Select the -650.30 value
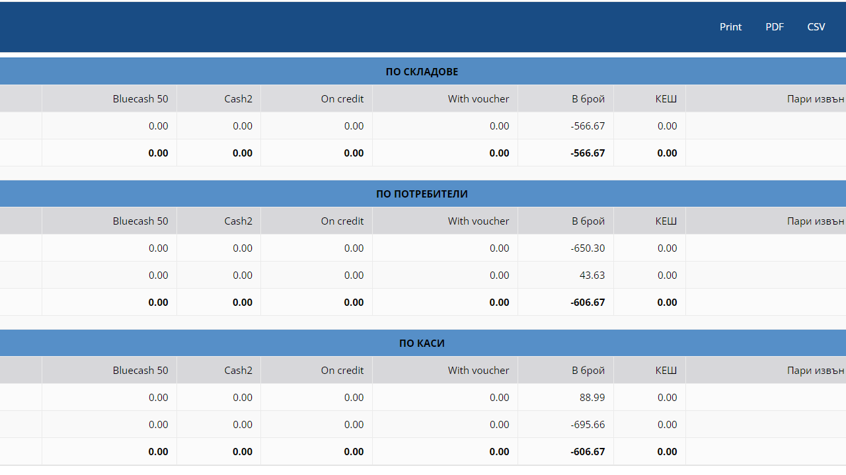846x475 pixels. click(588, 248)
